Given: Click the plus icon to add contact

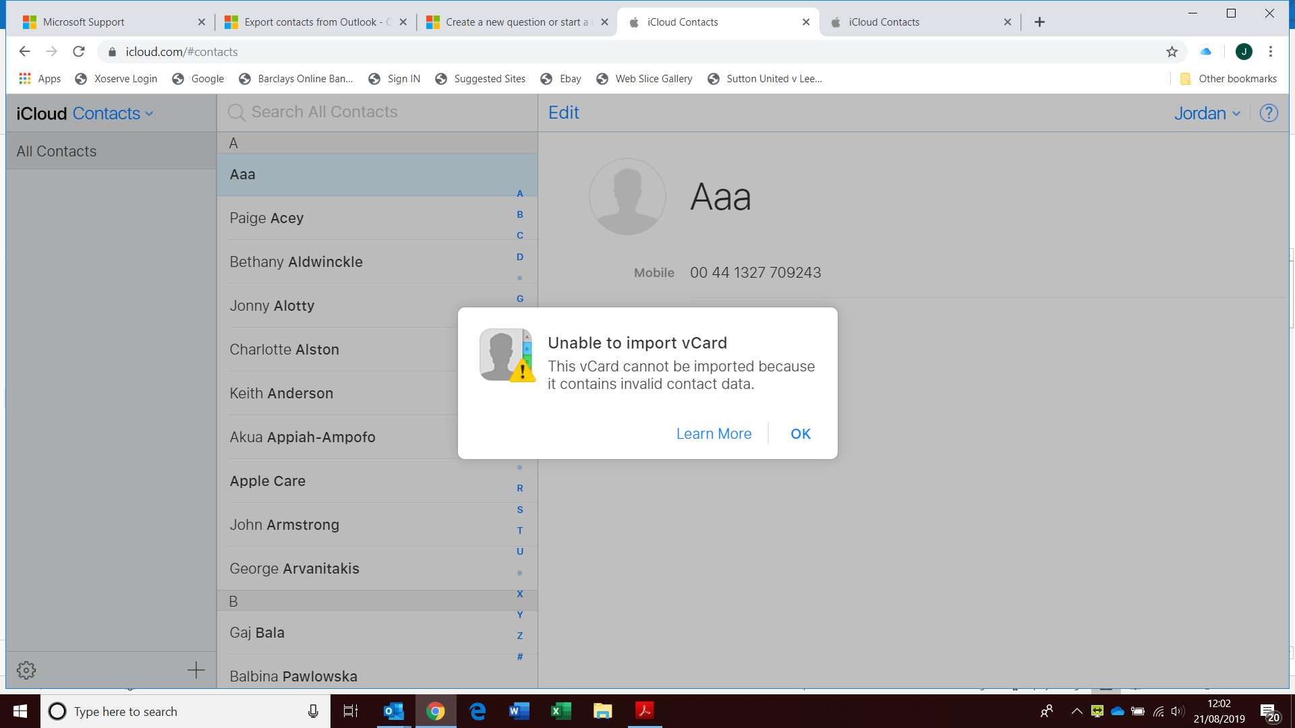Looking at the screenshot, I should (196, 670).
